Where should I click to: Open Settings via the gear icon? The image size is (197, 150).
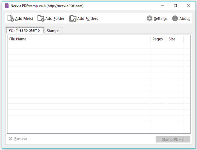coord(149,18)
